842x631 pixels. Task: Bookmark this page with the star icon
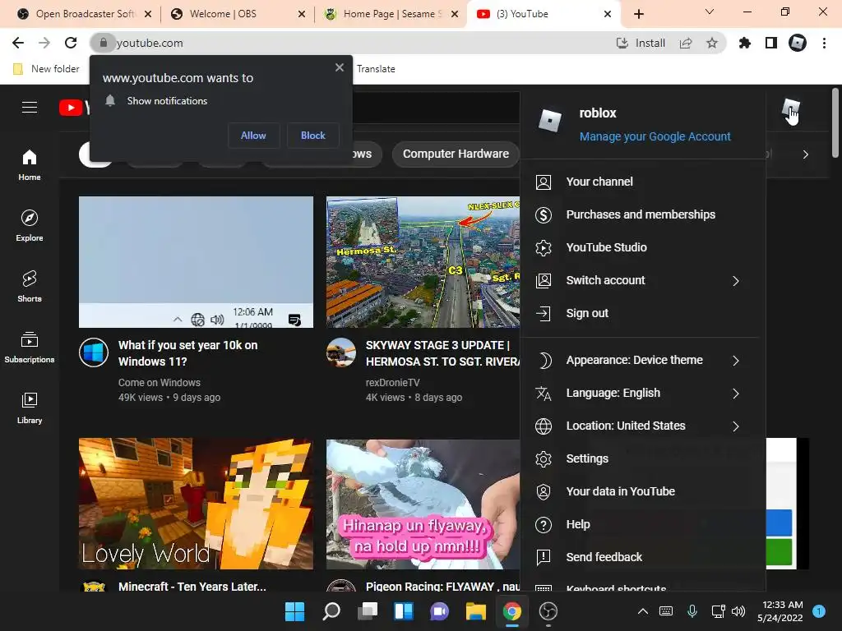pos(712,43)
